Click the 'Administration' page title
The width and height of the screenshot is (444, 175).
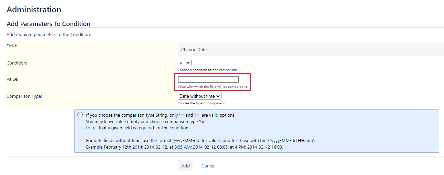(x=34, y=10)
